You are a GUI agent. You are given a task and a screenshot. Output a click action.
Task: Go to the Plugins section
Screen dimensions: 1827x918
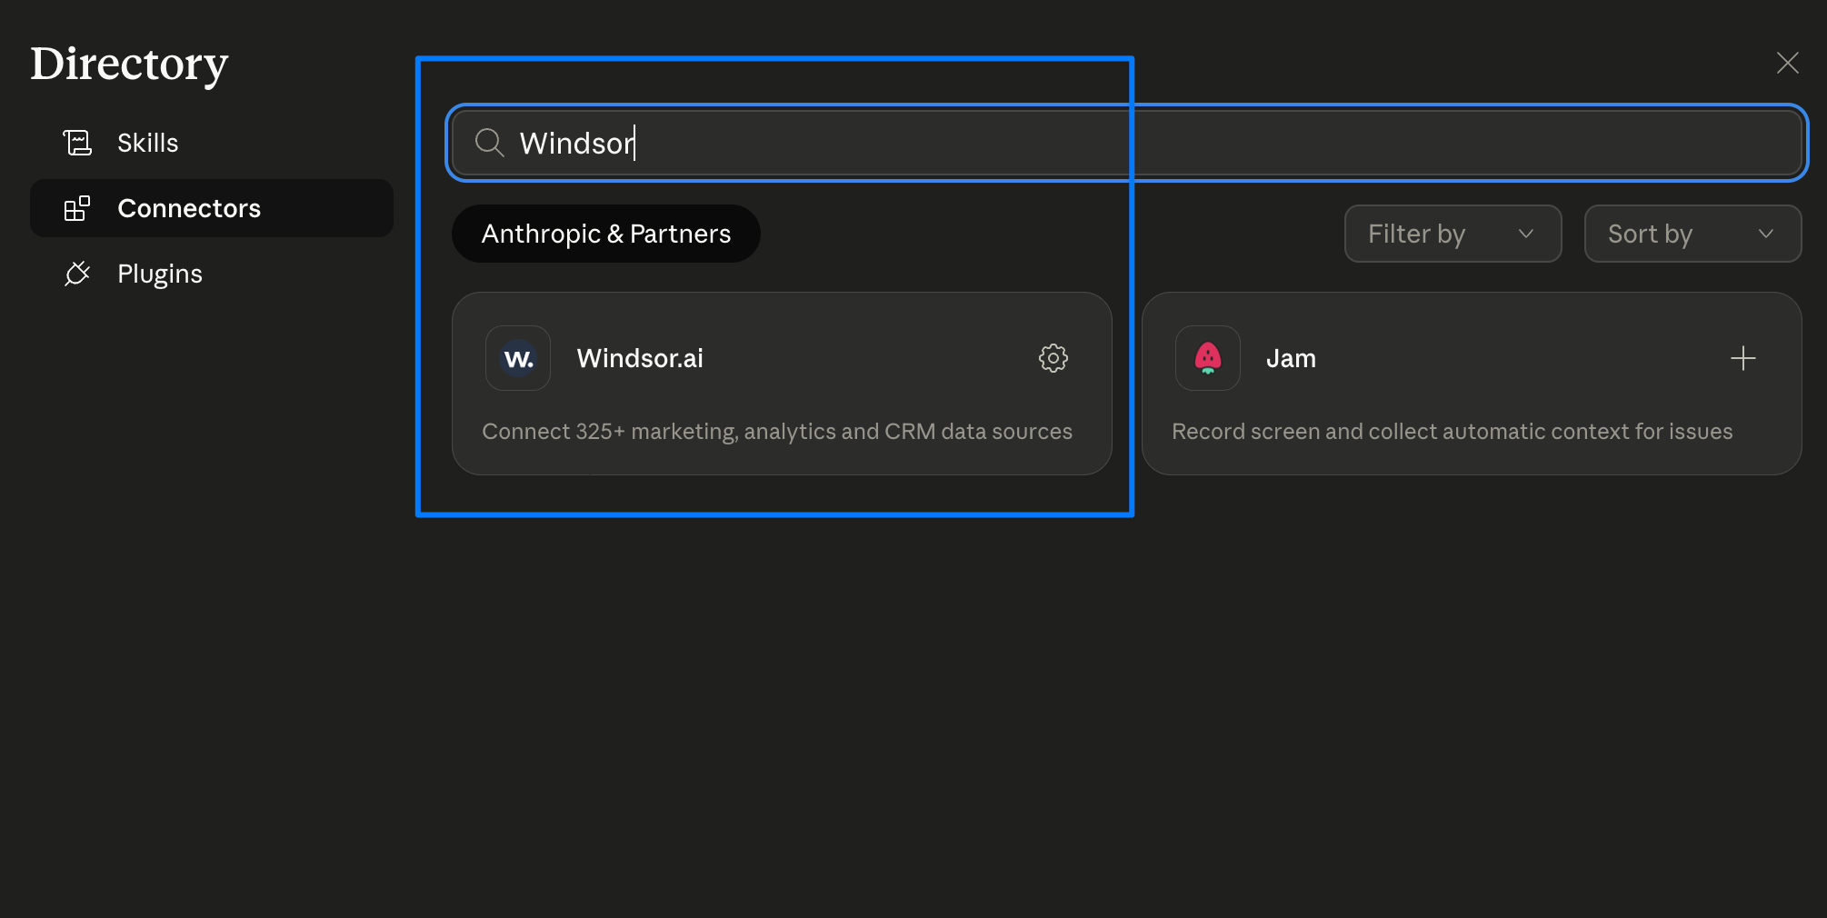212,274
